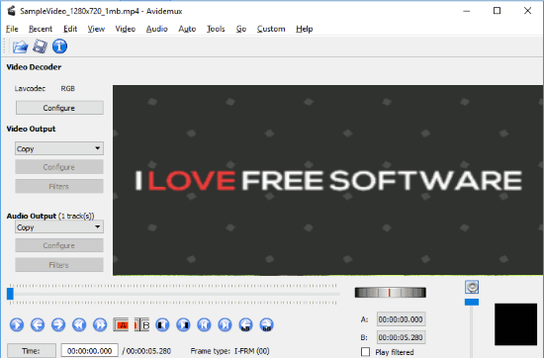Start playback with the play button
The height and width of the screenshot is (358, 544).
17,325
